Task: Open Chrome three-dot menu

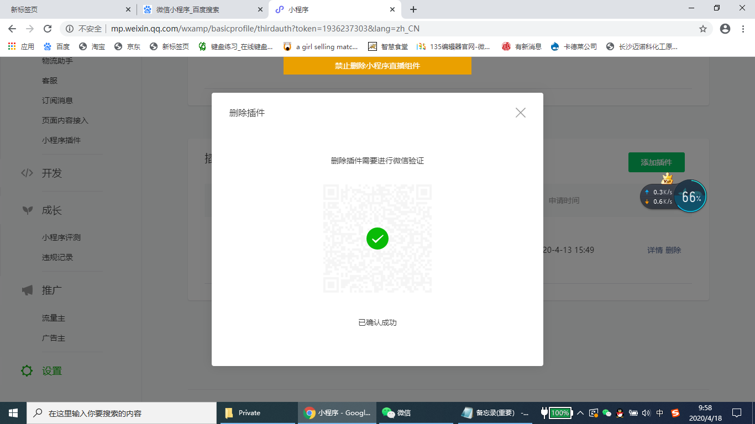Action: tap(743, 29)
